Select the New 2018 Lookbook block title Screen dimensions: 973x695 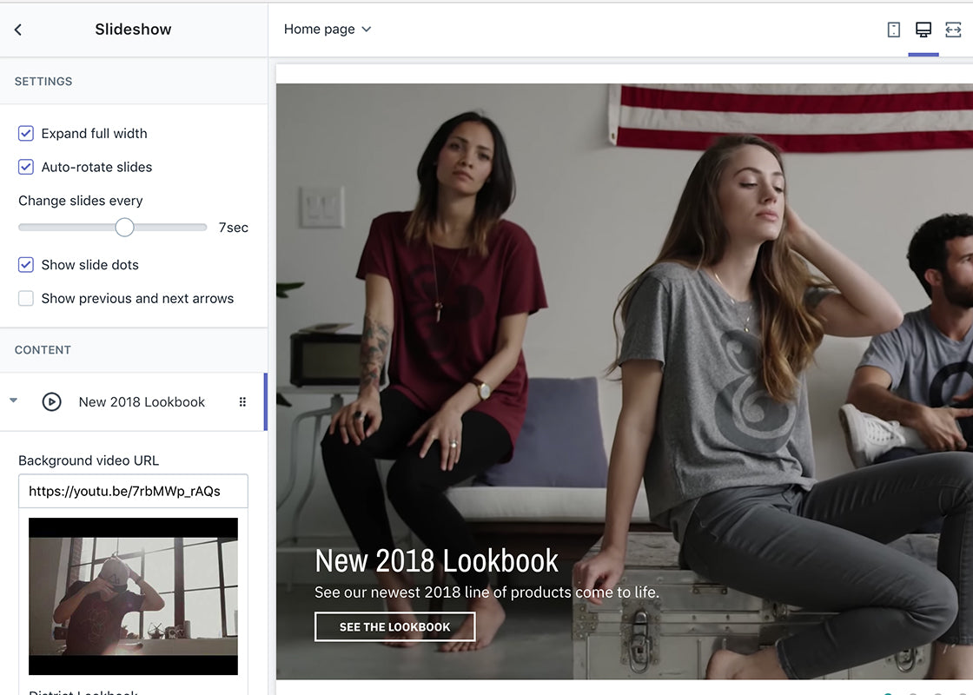pyautogui.click(x=142, y=402)
